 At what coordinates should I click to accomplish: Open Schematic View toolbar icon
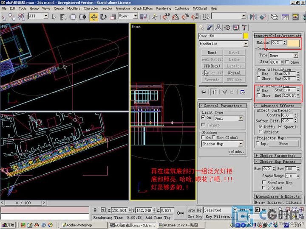[x=295, y=17]
